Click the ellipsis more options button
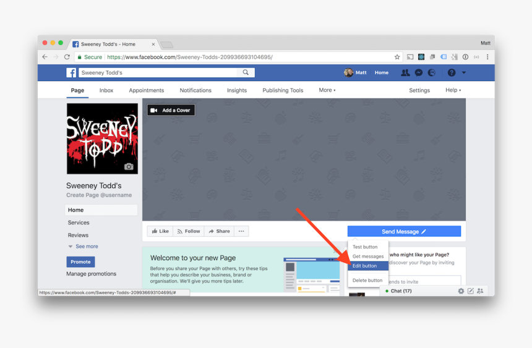 [241, 231]
